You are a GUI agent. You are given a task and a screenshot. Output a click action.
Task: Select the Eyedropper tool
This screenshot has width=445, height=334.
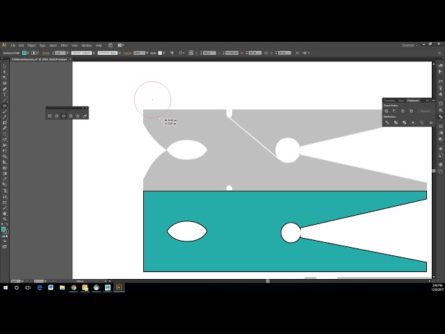tap(5, 180)
